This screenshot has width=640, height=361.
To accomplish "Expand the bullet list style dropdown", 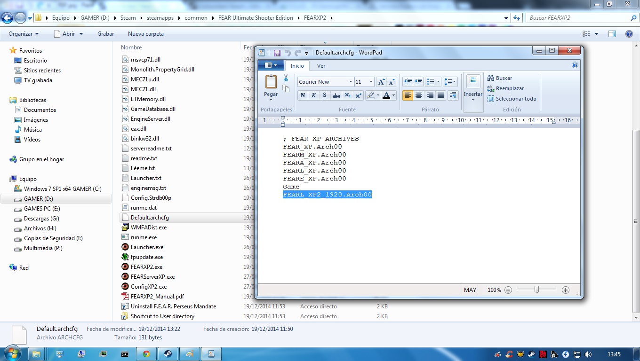I will [x=438, y=82].
